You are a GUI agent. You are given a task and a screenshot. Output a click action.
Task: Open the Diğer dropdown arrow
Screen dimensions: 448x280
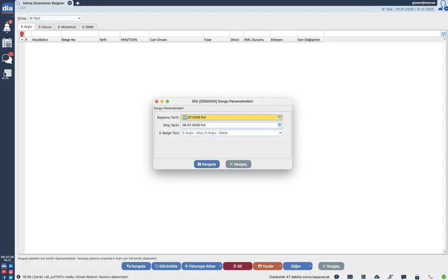pos(310,266)
